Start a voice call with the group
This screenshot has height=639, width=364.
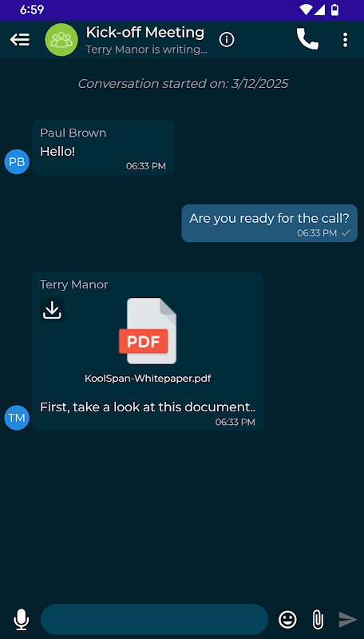click(307, 39)
